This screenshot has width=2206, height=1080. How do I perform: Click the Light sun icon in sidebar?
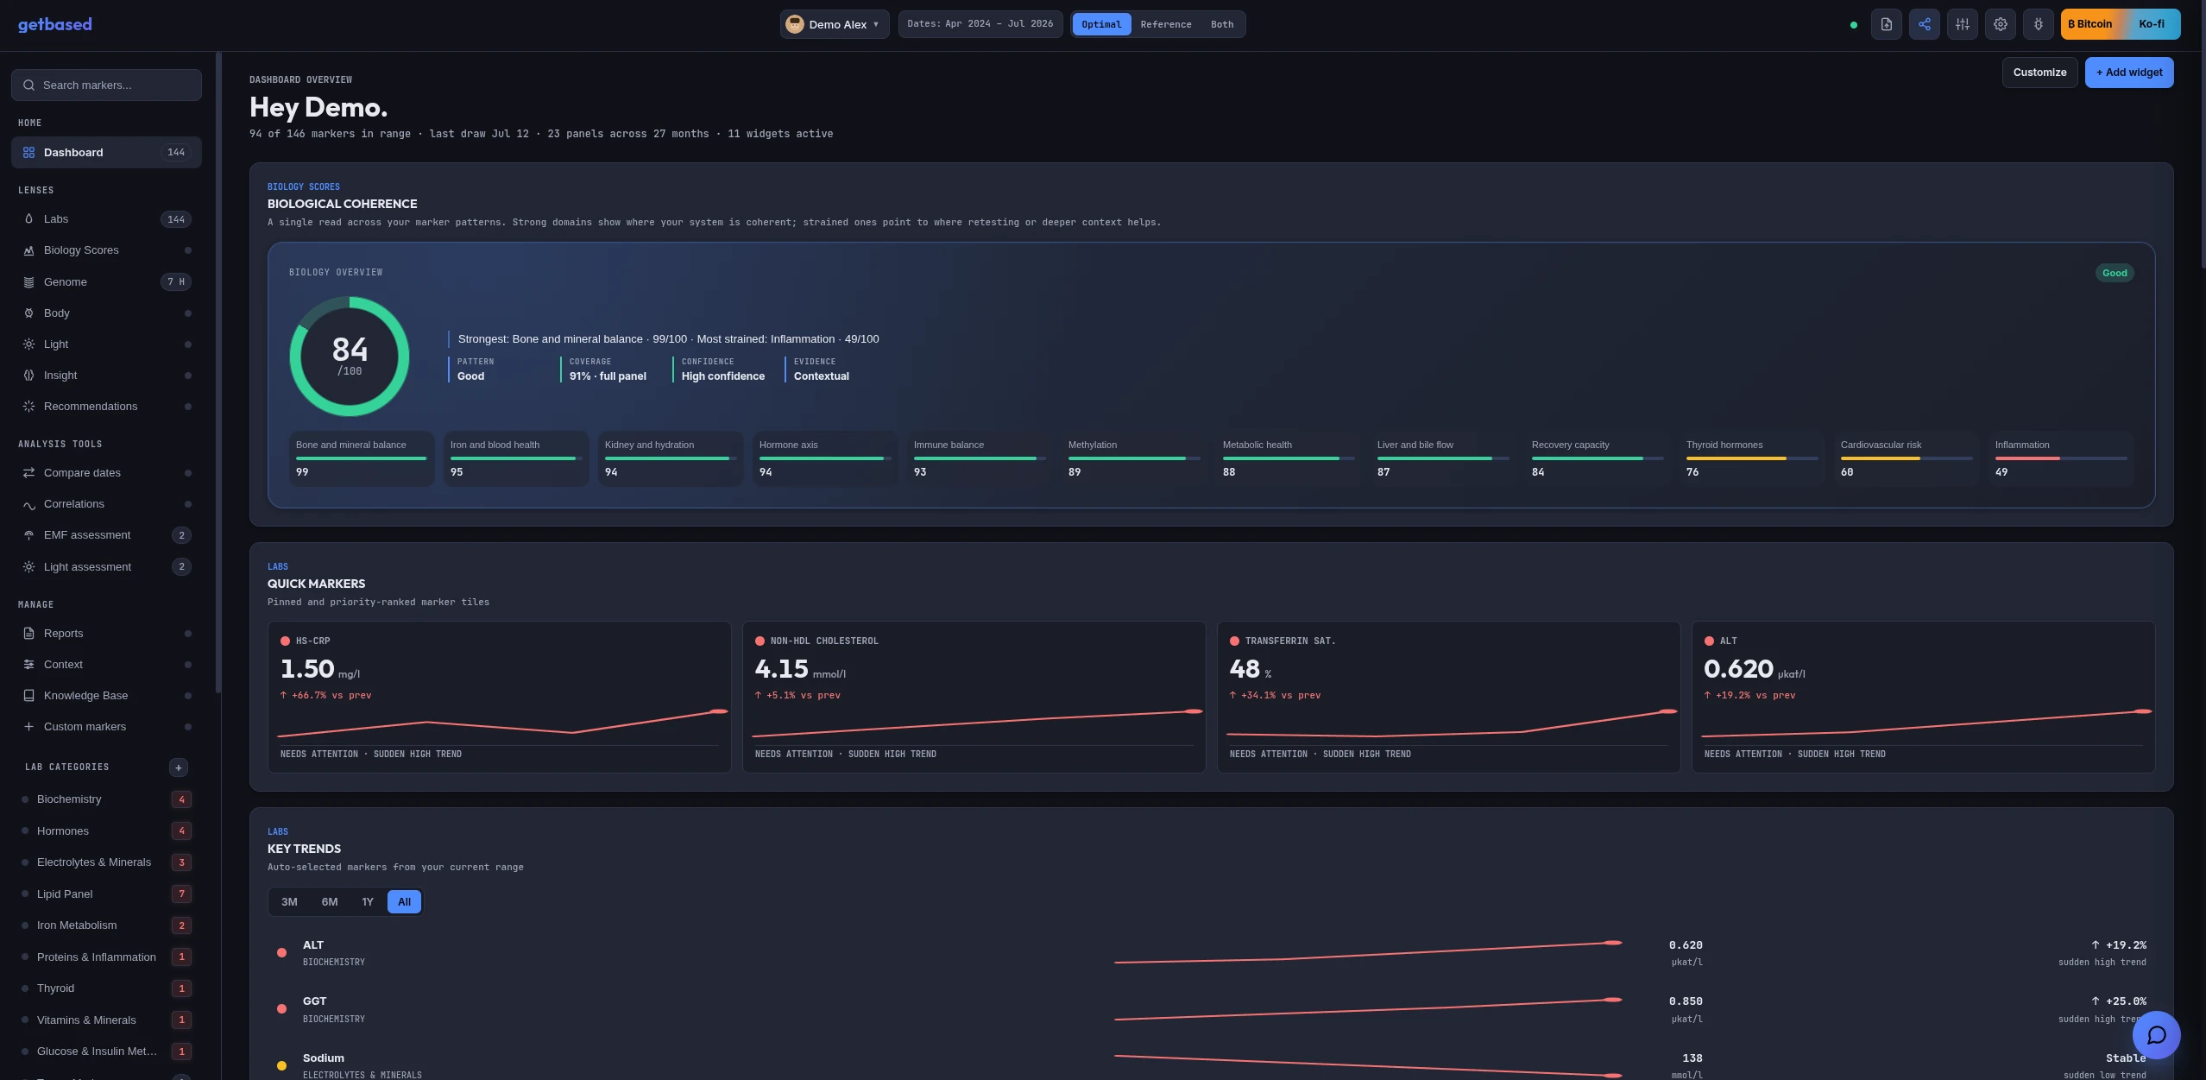click(x=28, y=344)
